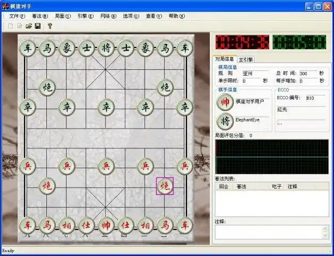Click the green player clock display
The image size is (334, 256).
299,42
